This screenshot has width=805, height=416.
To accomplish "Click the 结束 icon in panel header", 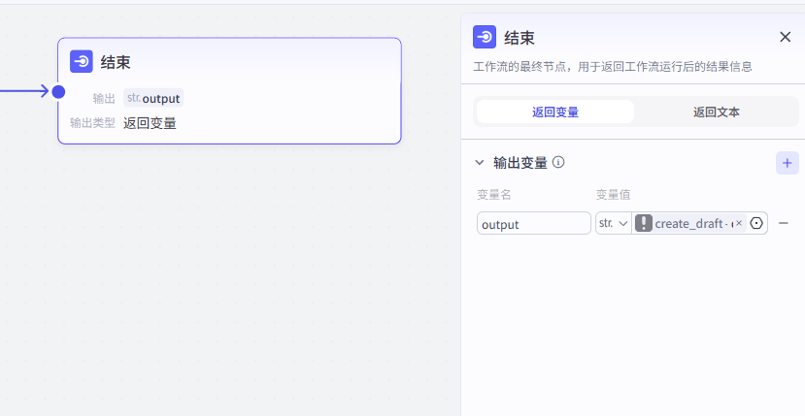I will click(x=485, y=37).
